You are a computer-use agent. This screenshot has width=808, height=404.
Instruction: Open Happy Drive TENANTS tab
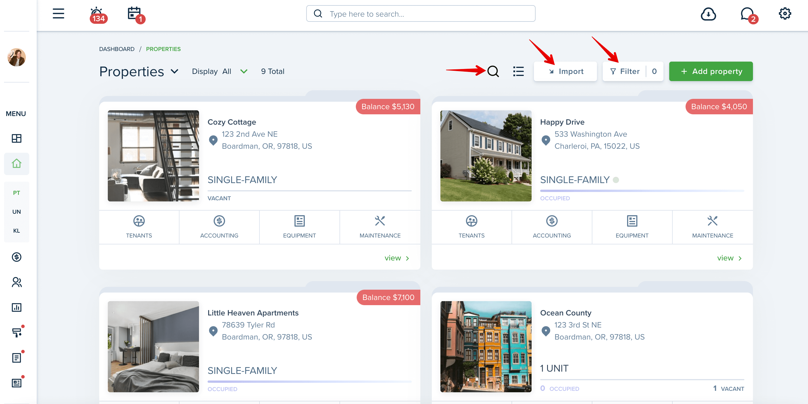coord(471,227)
